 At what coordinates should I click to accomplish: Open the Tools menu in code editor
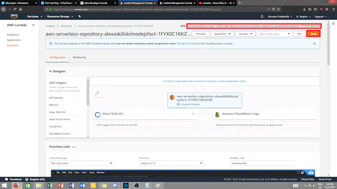point(92,173)
